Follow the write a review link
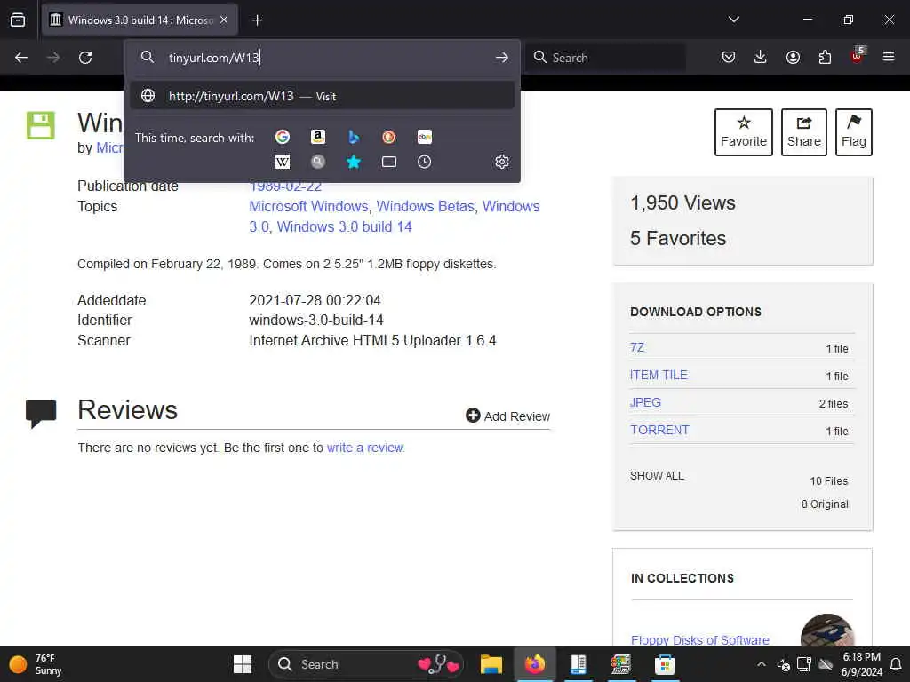Viewport: 910px width, 682px height. (365, 448)
